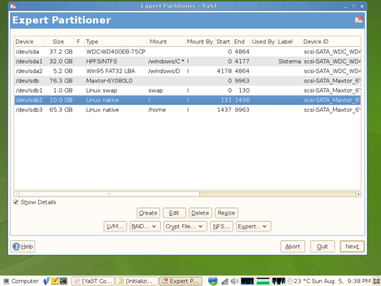Launch the terminal icon in the taskbar
Screen dimensions: 381x286
pos(64,281)
